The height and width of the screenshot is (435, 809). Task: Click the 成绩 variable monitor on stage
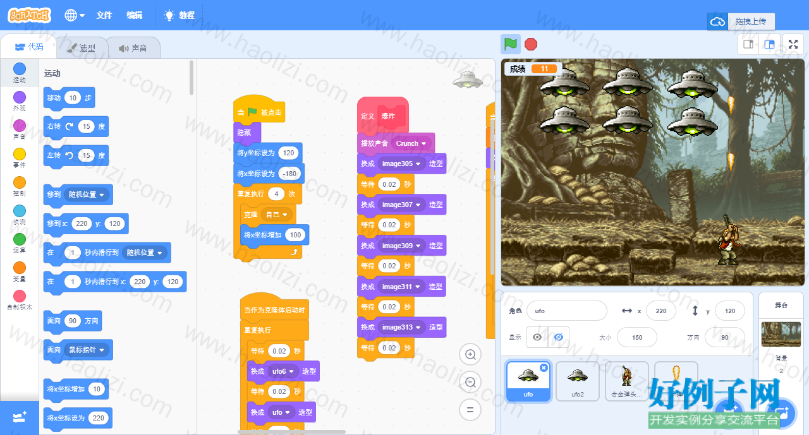(533, 69)
